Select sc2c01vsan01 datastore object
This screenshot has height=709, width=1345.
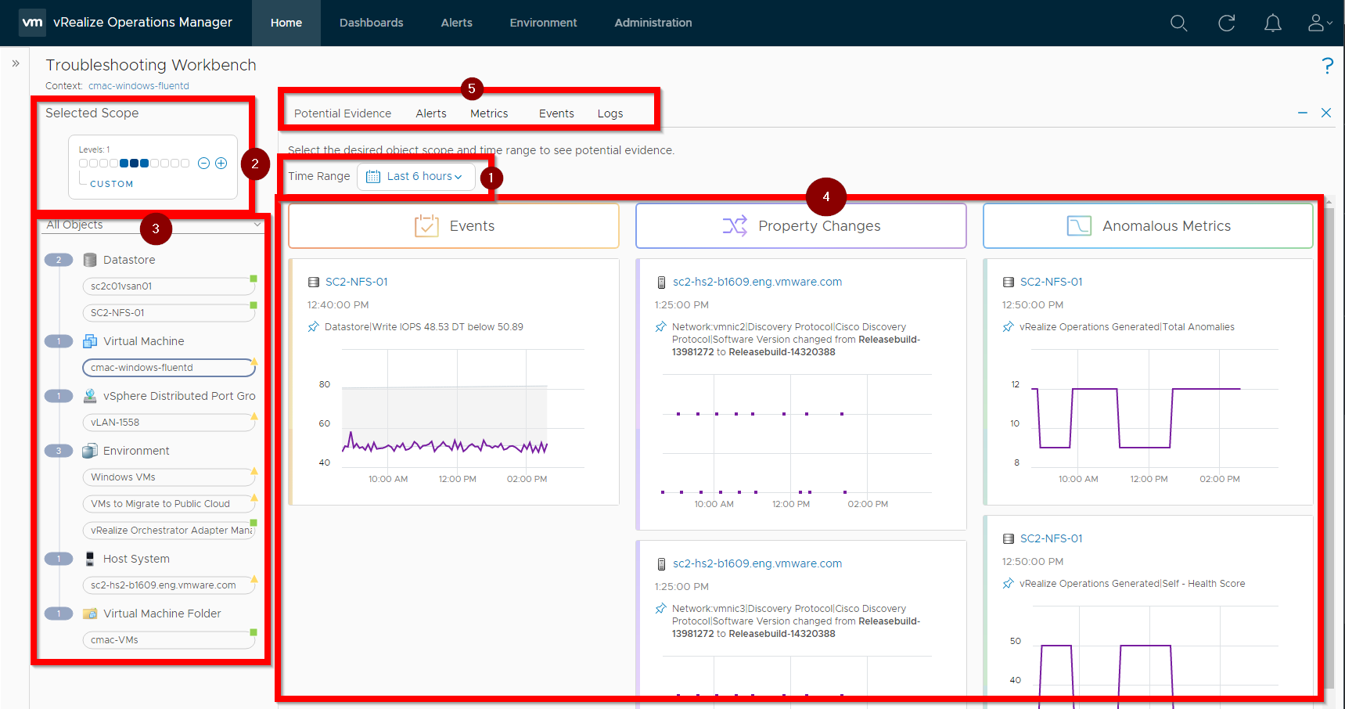[169, 286]
